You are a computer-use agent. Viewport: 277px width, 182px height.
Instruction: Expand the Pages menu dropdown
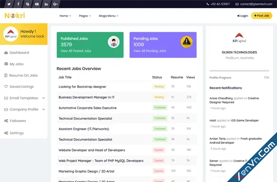pyautogui.click(x=85, y=16)
